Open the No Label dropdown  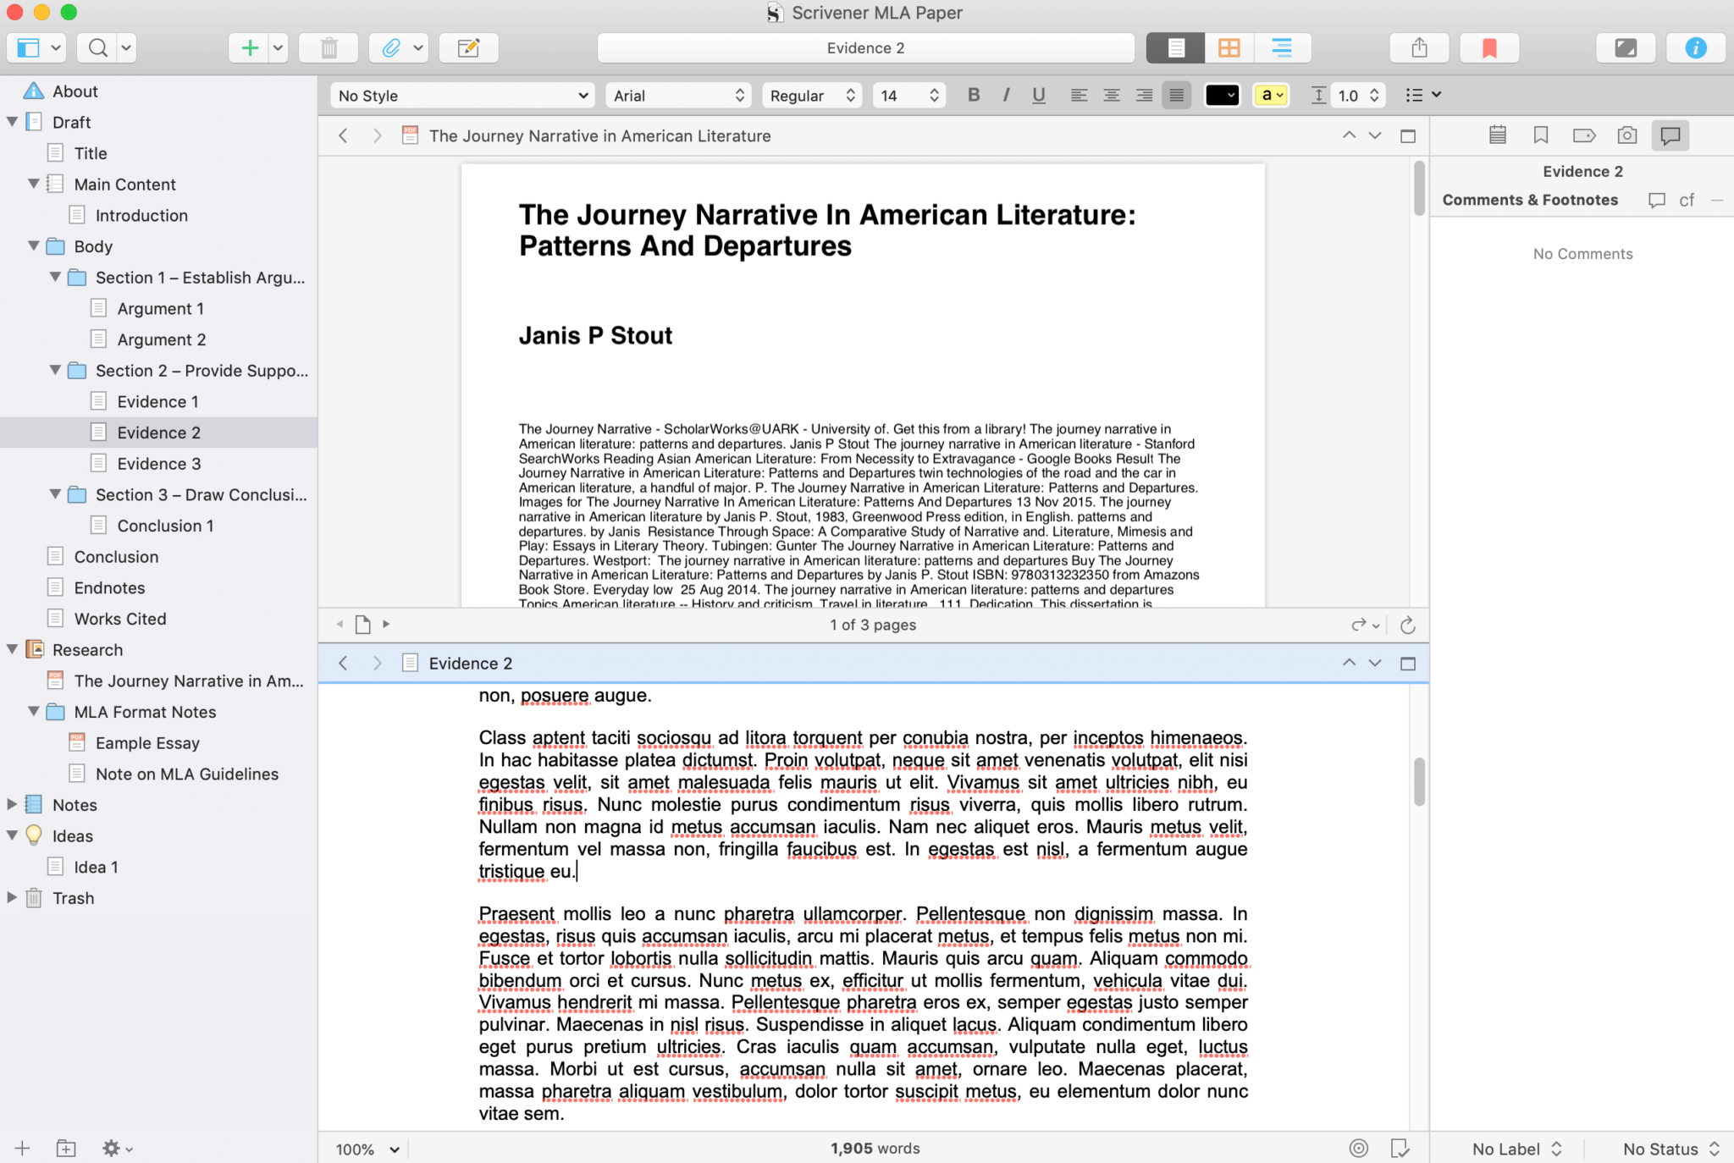coord(1516,1149)
